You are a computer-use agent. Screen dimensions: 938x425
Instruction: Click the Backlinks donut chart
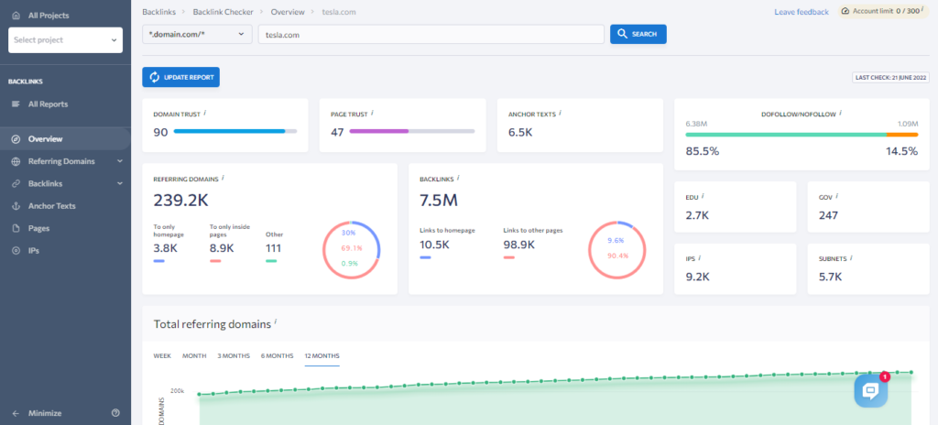click(x=617, y=250)
